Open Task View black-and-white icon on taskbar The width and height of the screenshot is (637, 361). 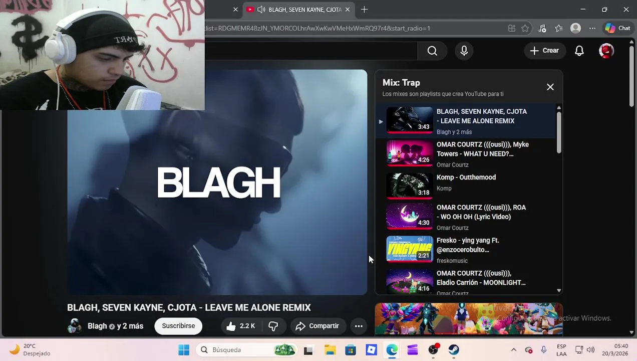pyautogui.click(x=308, y=350)
